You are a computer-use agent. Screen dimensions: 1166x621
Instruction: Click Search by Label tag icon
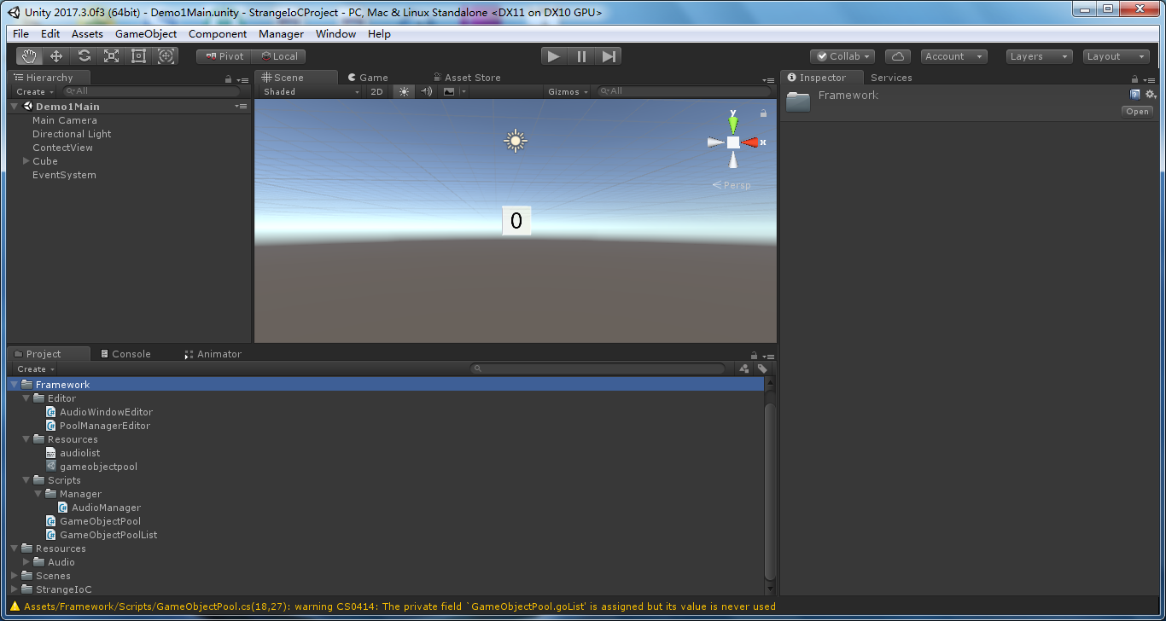762,369
